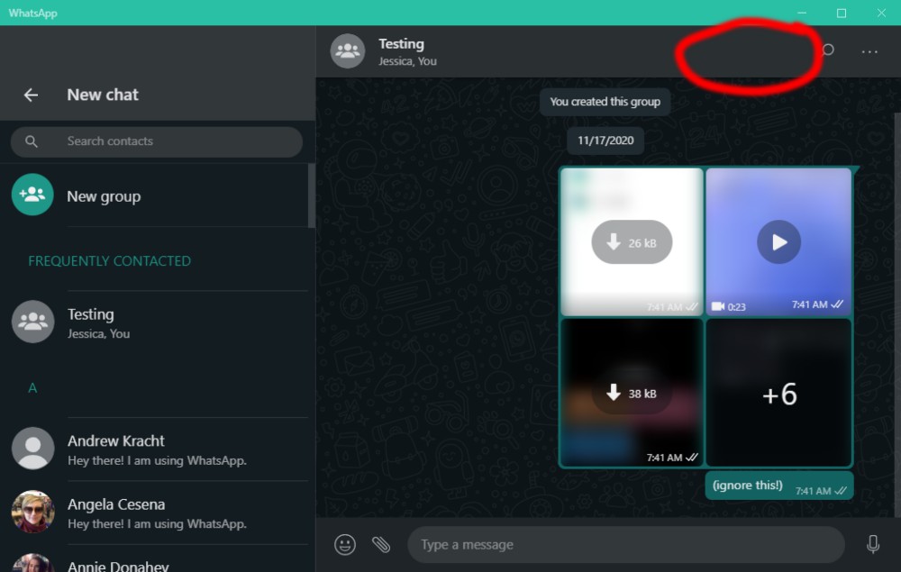This screenshot has height=572, width=901.
Task: Open the +6 more media thumbnail
Action: coord(778,393)
